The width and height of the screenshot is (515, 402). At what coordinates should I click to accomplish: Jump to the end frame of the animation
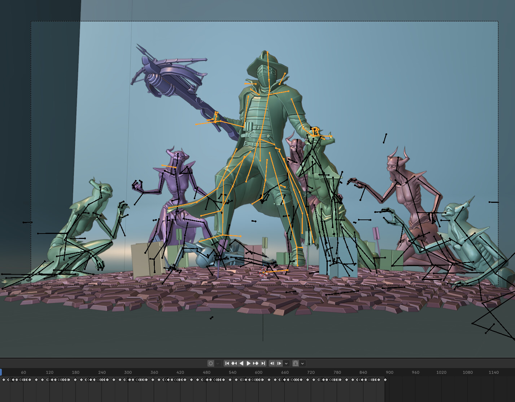[x=263, y=363]
